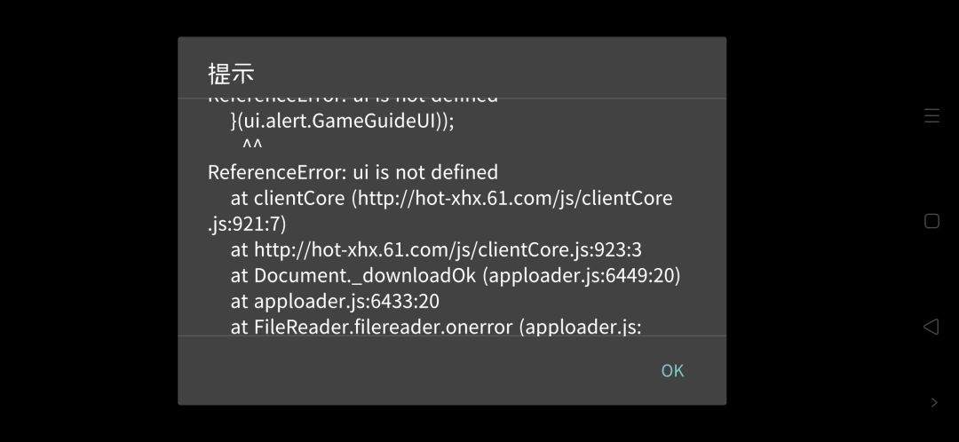Open the clientCore.js:923:3 URL link
Image resolution: width=959 pixels, height=442 pixels.
[448, 250]
